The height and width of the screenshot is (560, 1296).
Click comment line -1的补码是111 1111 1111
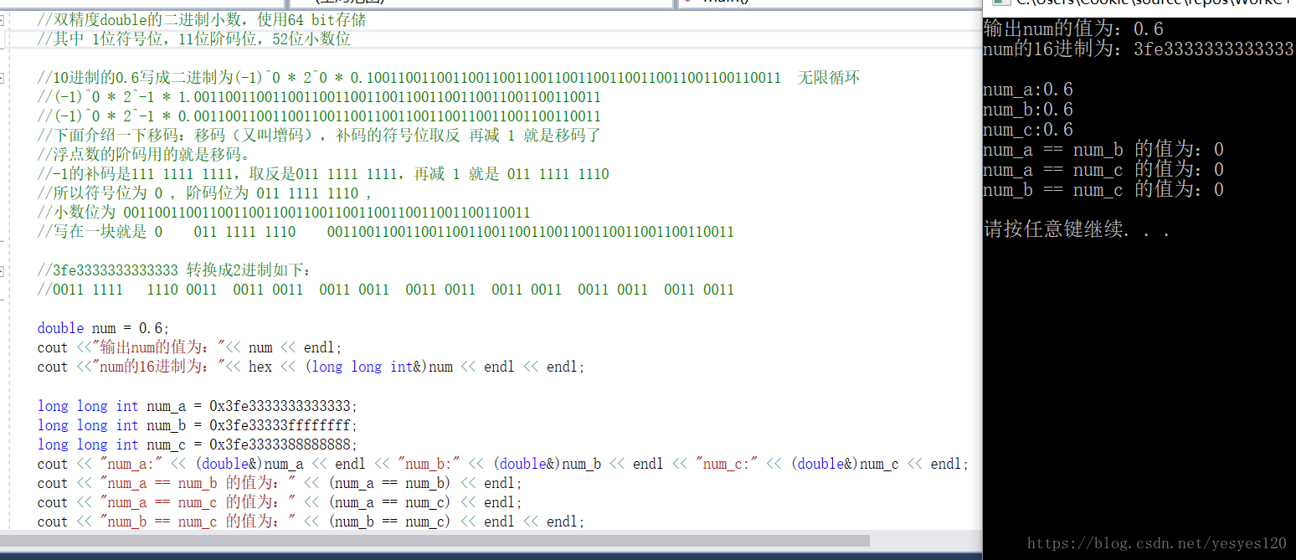[x=323, y=174]
